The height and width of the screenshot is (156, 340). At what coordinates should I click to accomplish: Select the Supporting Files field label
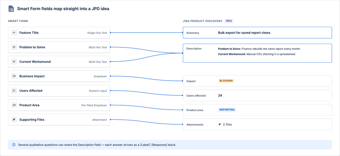point(32,119)
